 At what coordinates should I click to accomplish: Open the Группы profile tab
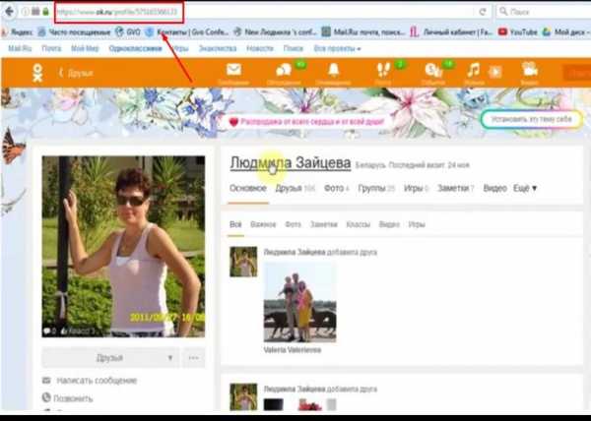point(376,188)
